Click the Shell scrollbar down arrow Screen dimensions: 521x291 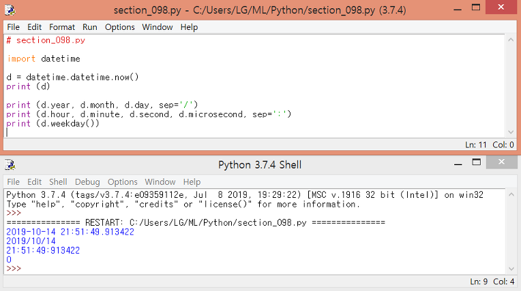click(511, 269)
